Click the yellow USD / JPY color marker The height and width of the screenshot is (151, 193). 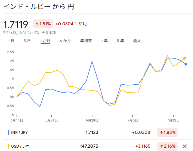click(x=8, y=146)
